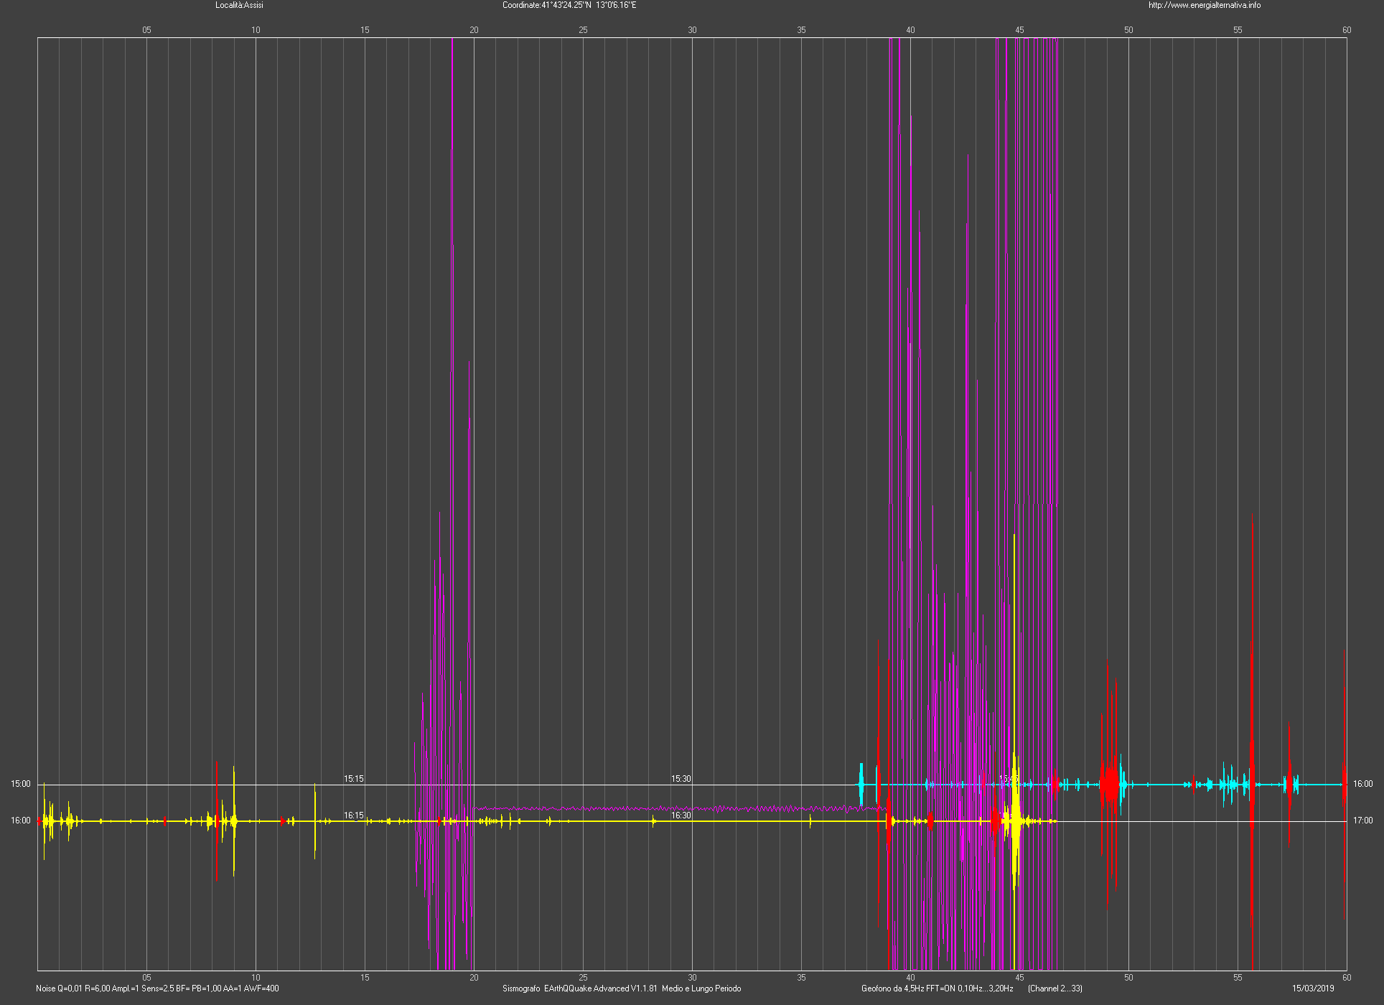Click minute label '55' on top axis
The height and width of the screenshot is (1005, 1384).
(x=1238, y=30)
